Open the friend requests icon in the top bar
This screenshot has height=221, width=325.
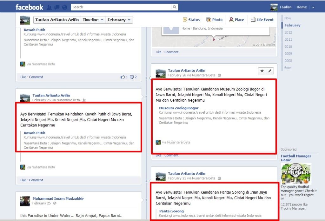pos(49,8)
